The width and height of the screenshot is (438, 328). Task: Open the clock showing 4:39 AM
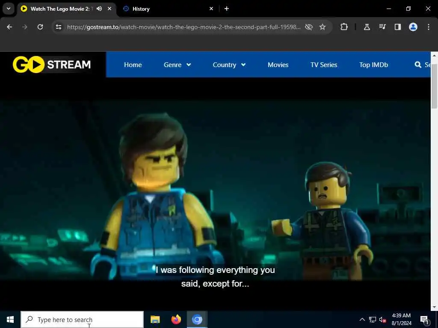coord(401,319)
